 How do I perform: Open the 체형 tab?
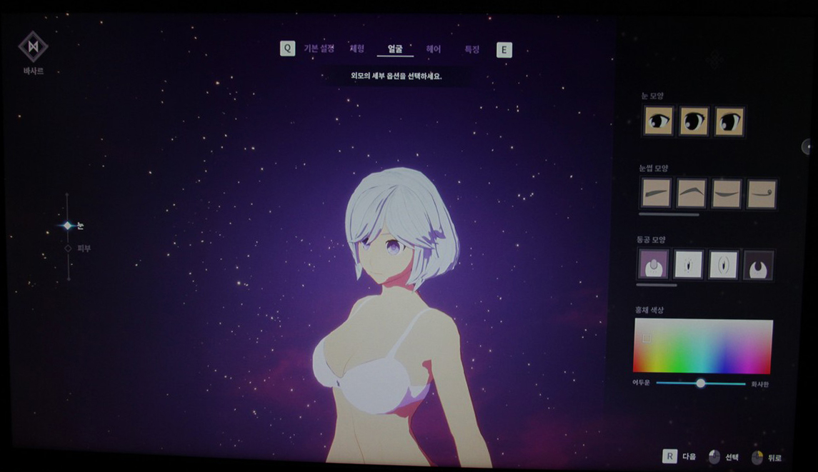tap(356, 49)
